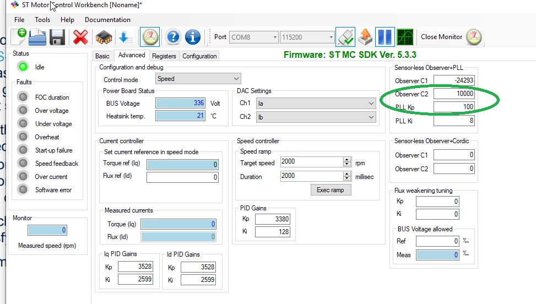536x304 pixels.
Task: Click the green Idle status LED
Action: (23, 67)
